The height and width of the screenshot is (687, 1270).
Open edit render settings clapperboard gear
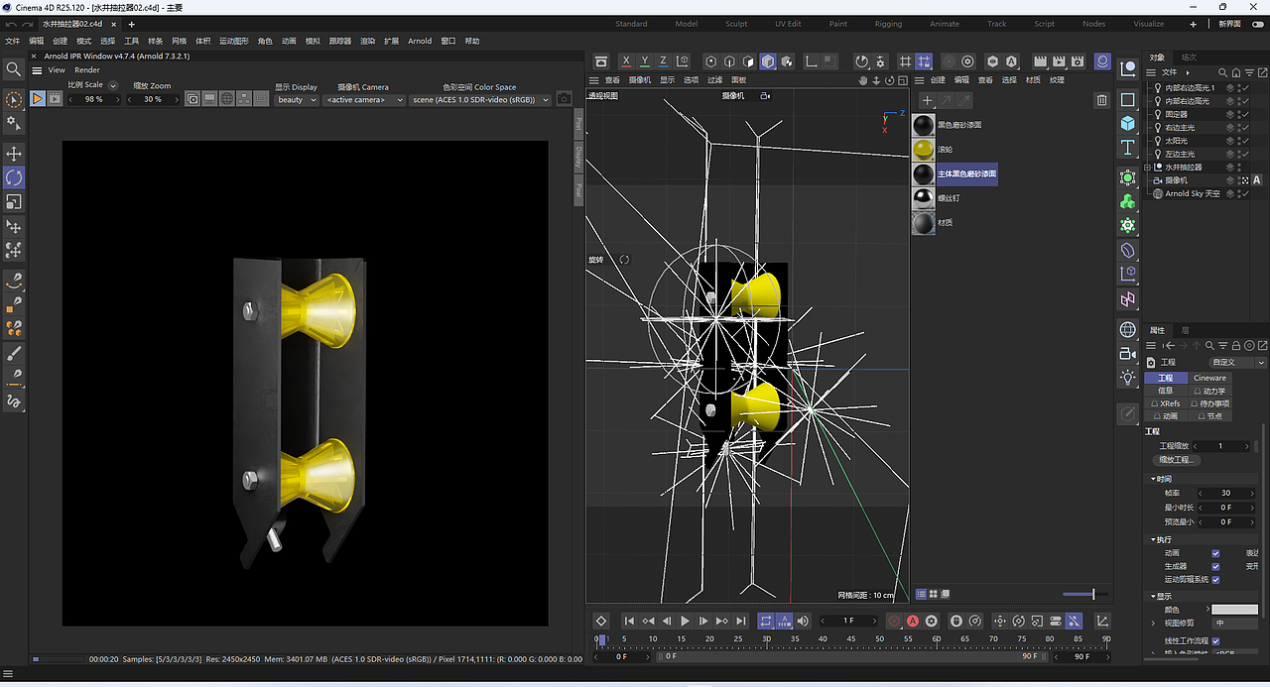[x=1079, y=61]
